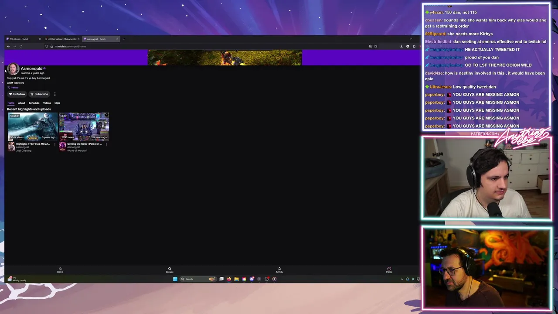This screenshot has height=314, width=558.
Task: Select the About channel tab
Action: (21, 103)
